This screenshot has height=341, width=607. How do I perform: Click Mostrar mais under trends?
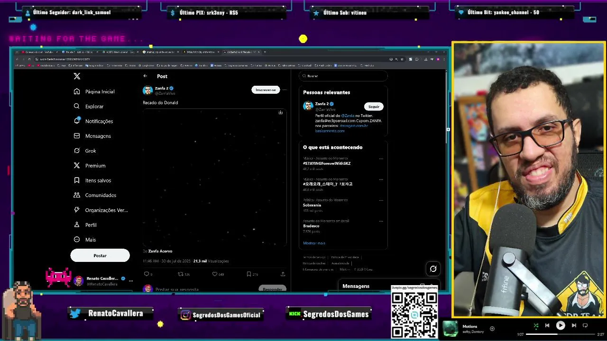coord(314,243)
